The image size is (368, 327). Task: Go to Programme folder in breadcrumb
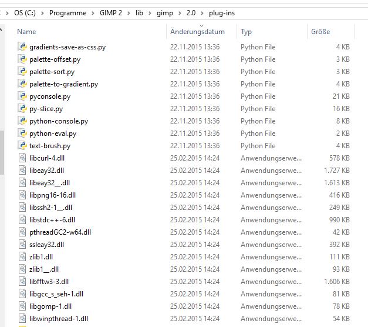click(x=67, y=13)
